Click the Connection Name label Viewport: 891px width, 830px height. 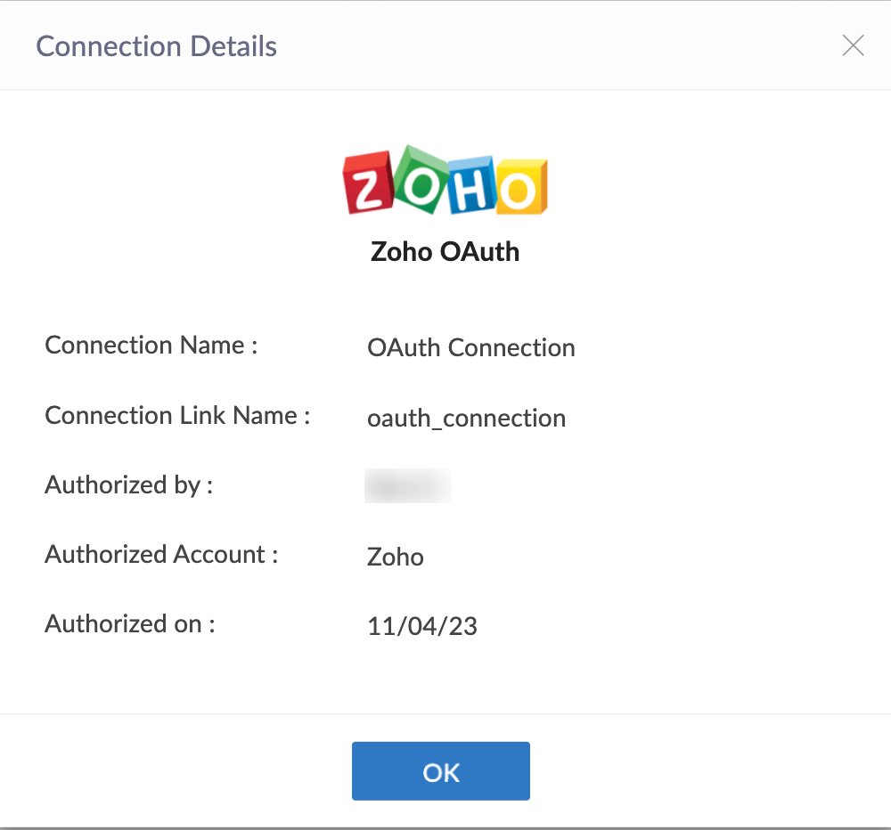pos(151,345)
